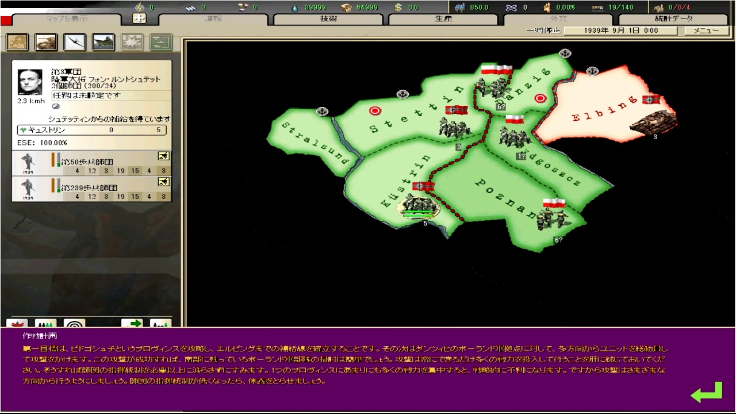736x414 pixels.
Task: Select the Polish infantry stack in Danzig
Action: 493,87
